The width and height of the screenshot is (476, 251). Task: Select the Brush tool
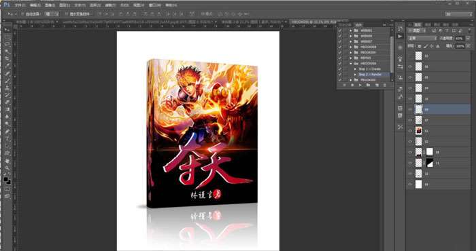[x=7, y=81]
